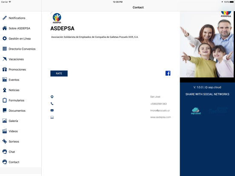Select the Promociones gift icon
The image size is (235, 176).
tap(5, 69)
